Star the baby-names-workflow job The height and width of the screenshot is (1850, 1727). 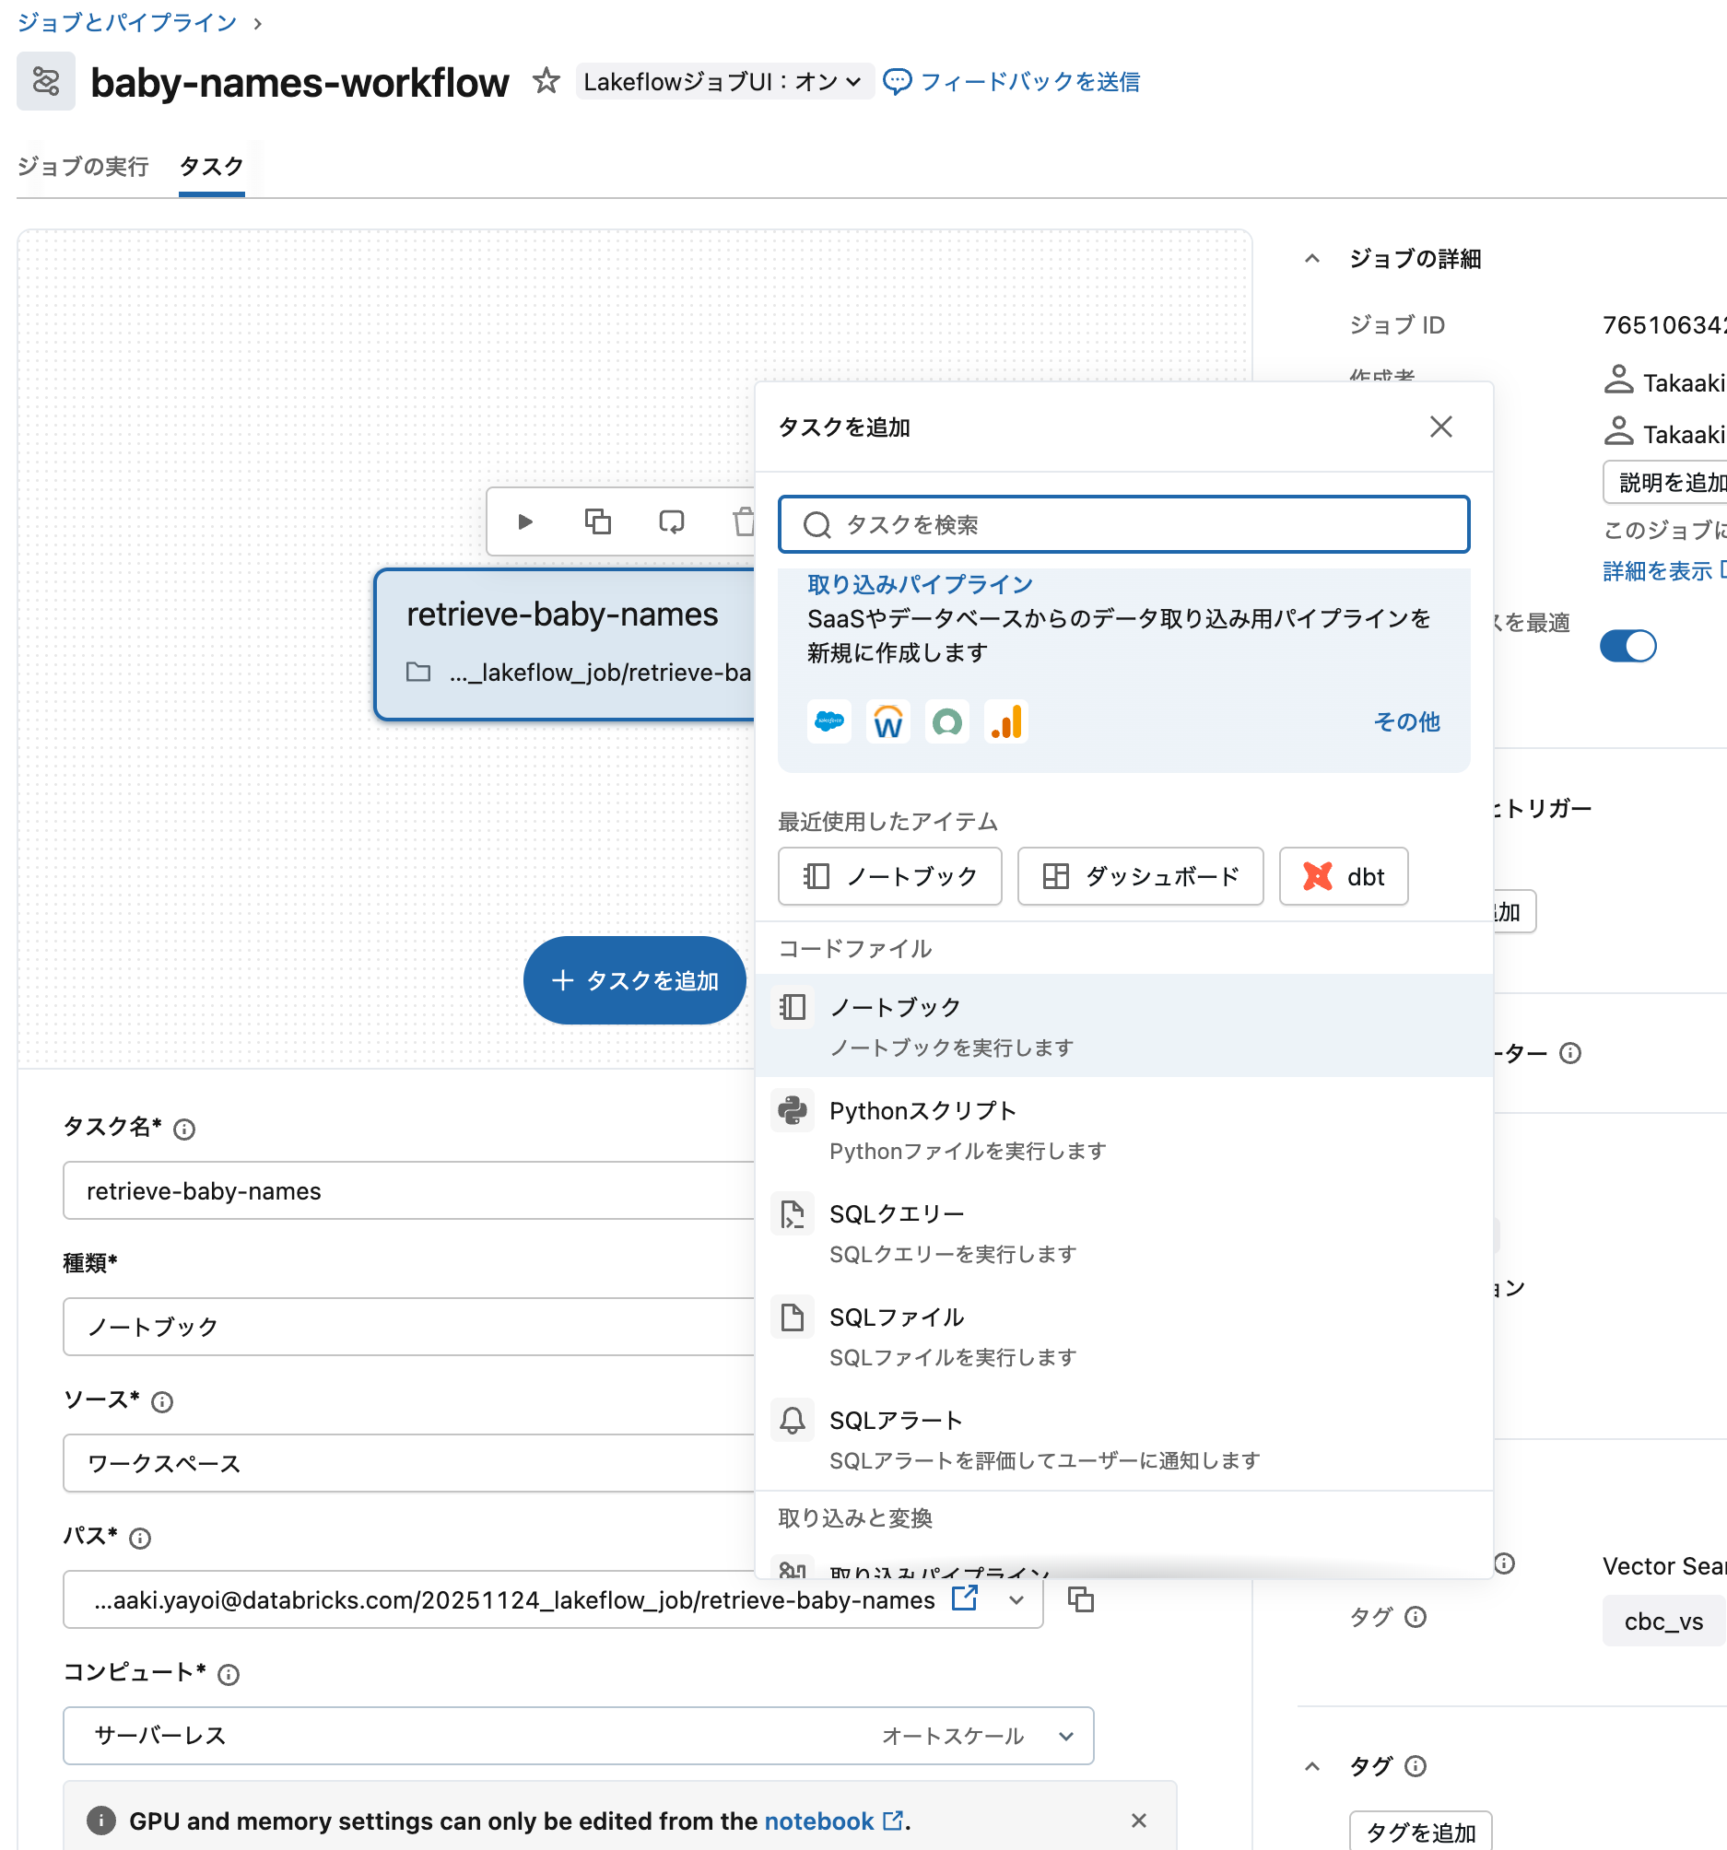(546, 81)
